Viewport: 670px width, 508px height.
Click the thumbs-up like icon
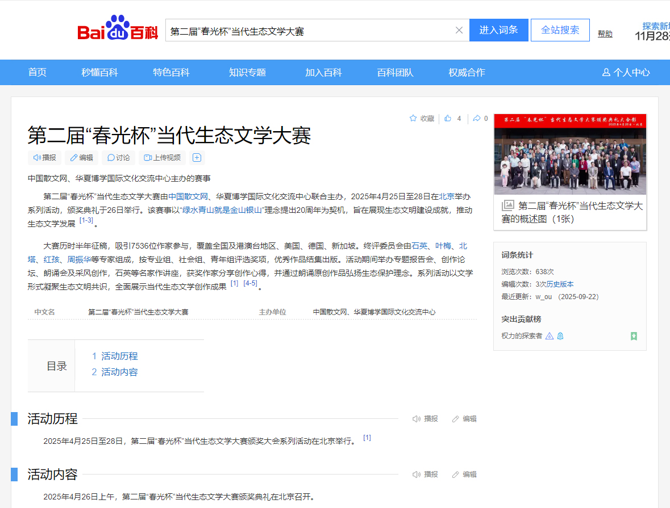pos(448,118)
